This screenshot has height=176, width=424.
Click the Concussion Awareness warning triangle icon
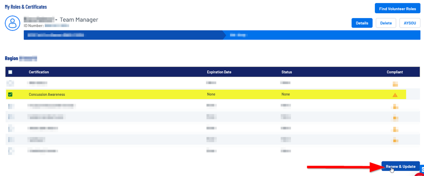(395, 94)
